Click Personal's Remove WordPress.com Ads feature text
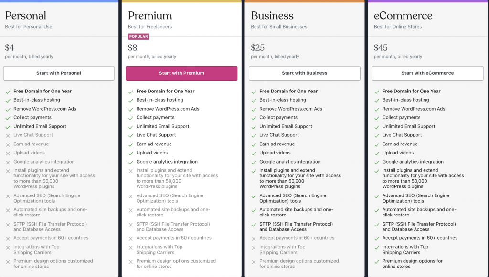This screenshot has height=277, width=489. point(44,109)
